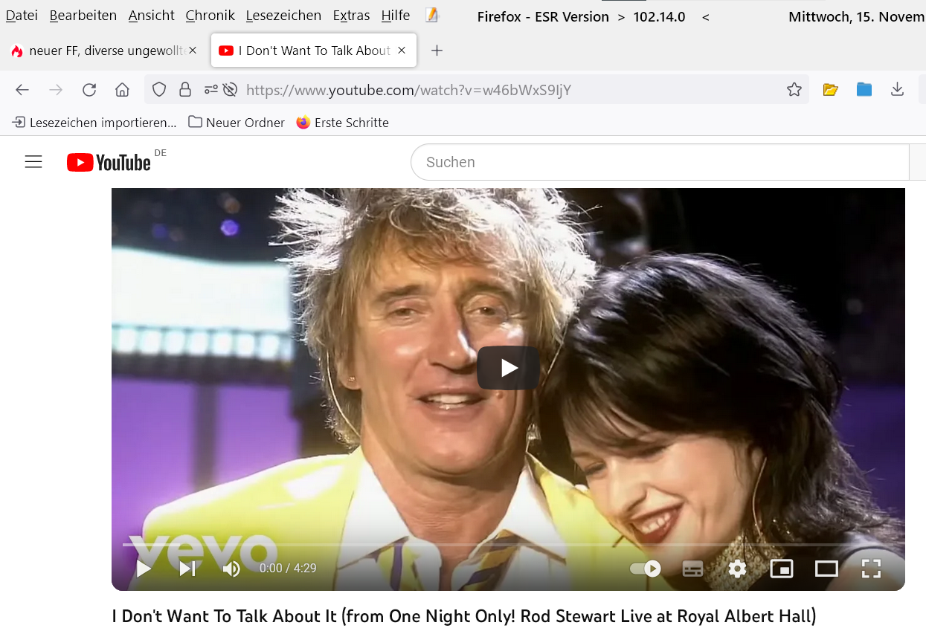926x634 pixels.
Task: Open the Ansicht menu
Action: 151,16
